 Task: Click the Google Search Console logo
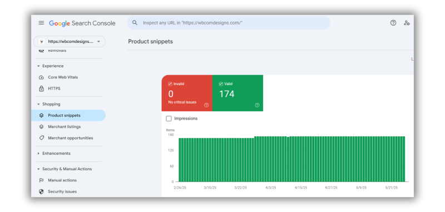coord(82,23)
